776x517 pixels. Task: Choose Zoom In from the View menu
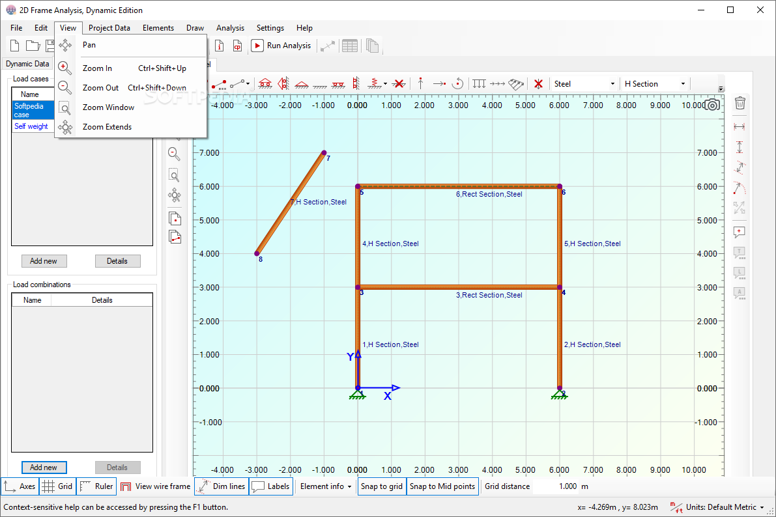pyautogui.click(x=131, y=68)
